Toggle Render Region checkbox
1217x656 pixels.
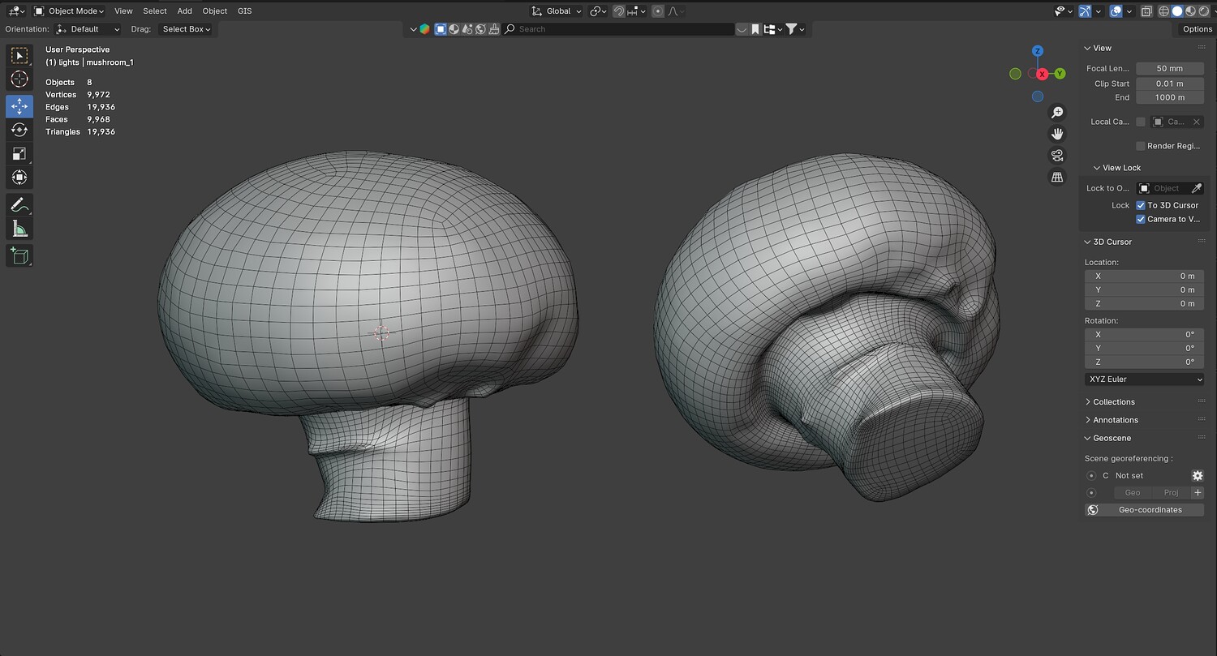(x=1141, y=146)
